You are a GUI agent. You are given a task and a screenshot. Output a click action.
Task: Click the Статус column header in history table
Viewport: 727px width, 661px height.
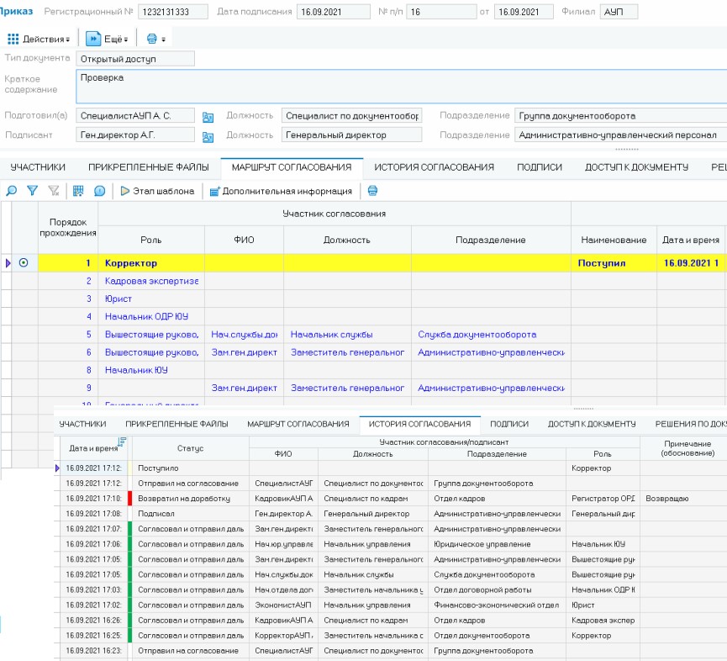191,448
